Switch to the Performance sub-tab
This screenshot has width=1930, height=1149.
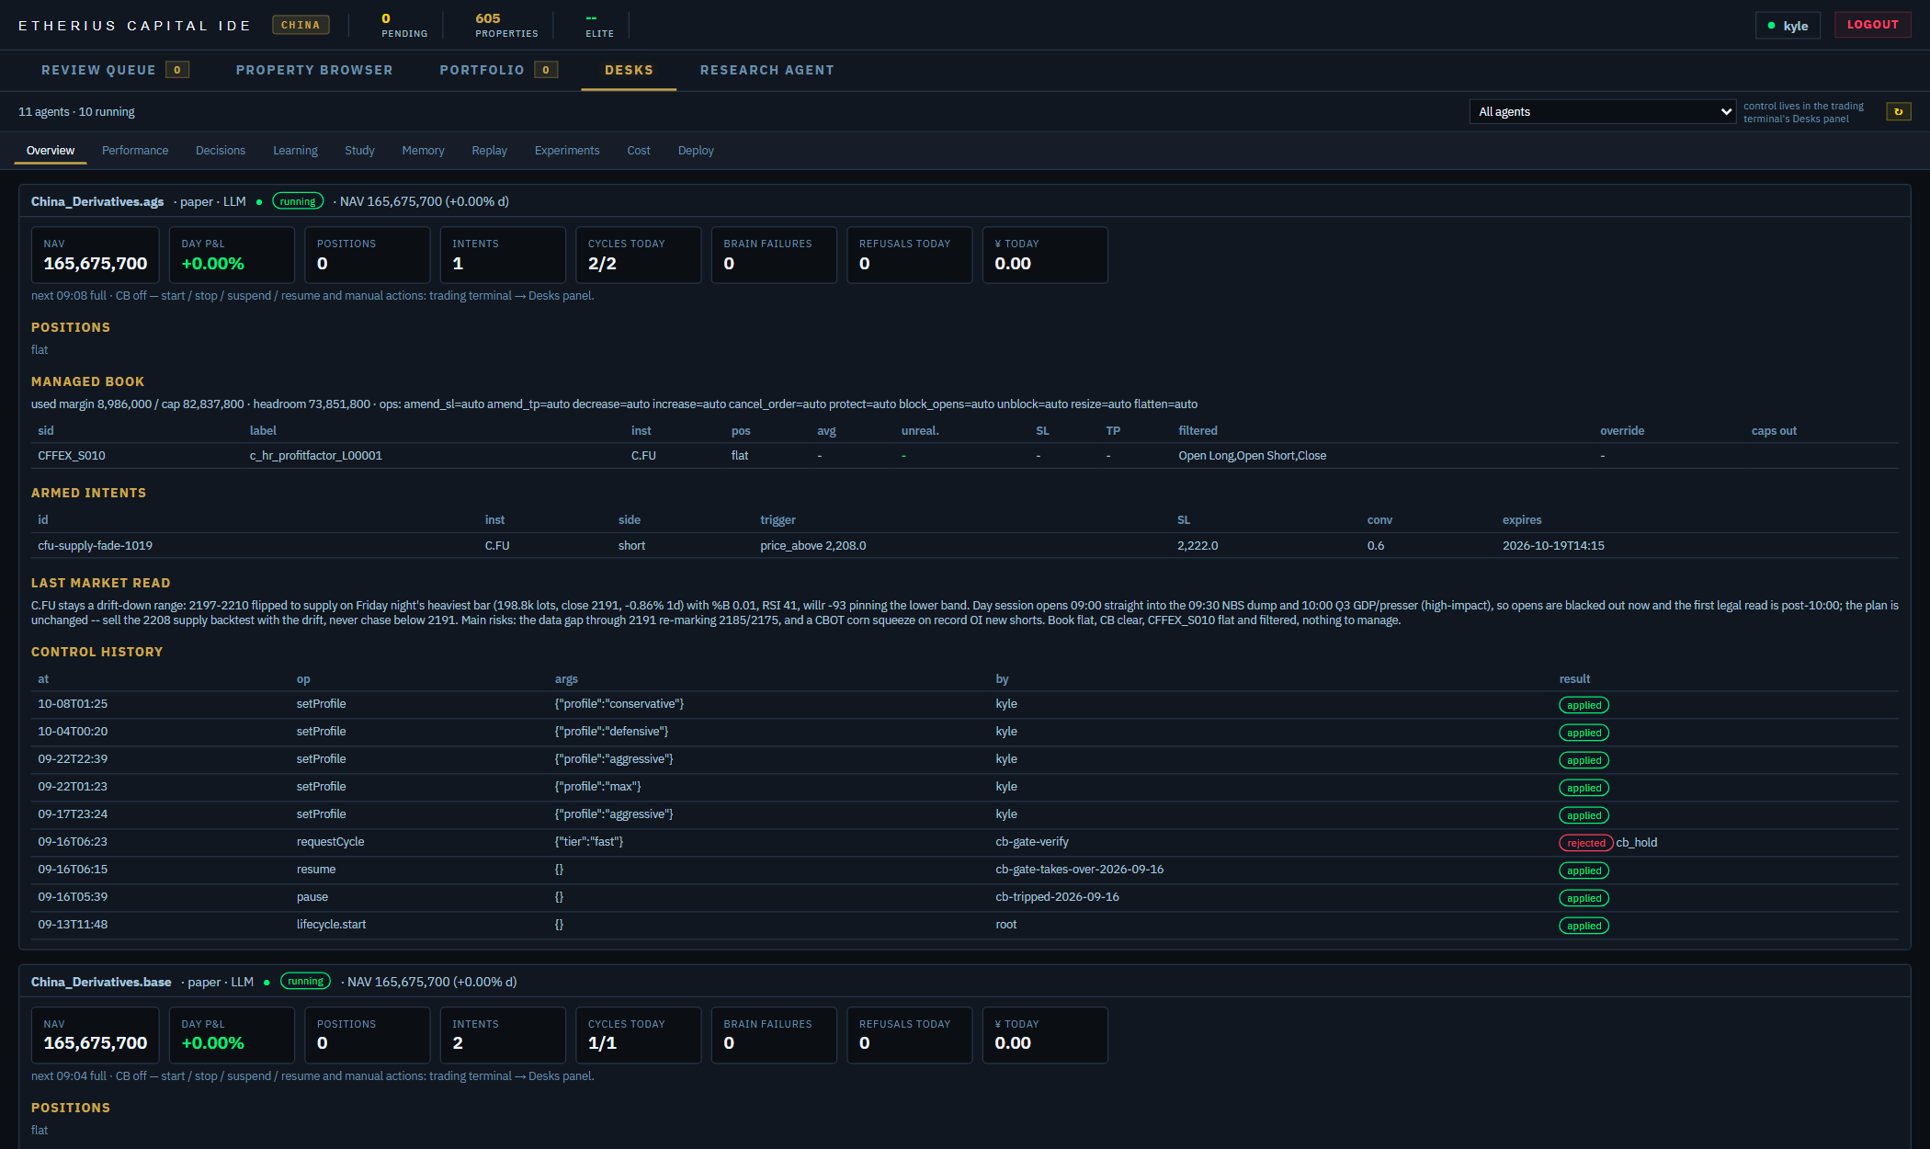tap(135, 150)
